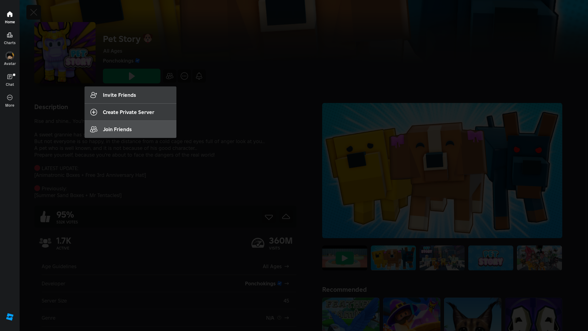The width and height of the screenshot is (588, 331).
Task: Click the thumbs-up vote arrow
Action: pos(286,217)
